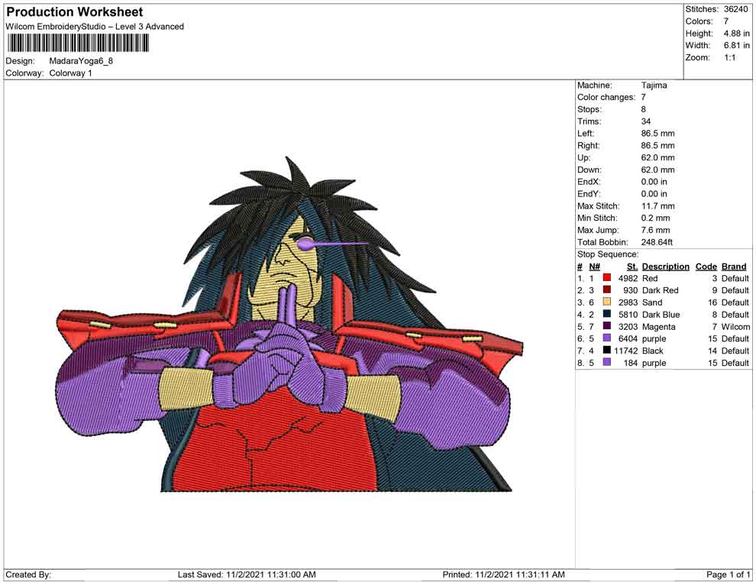
Task: Click the Sand color swatch
Action: coord(606,302)
